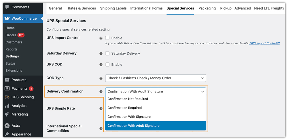Select Confirmation Not Required option
This screenshot has width=288, height=140.
point(156,99)
